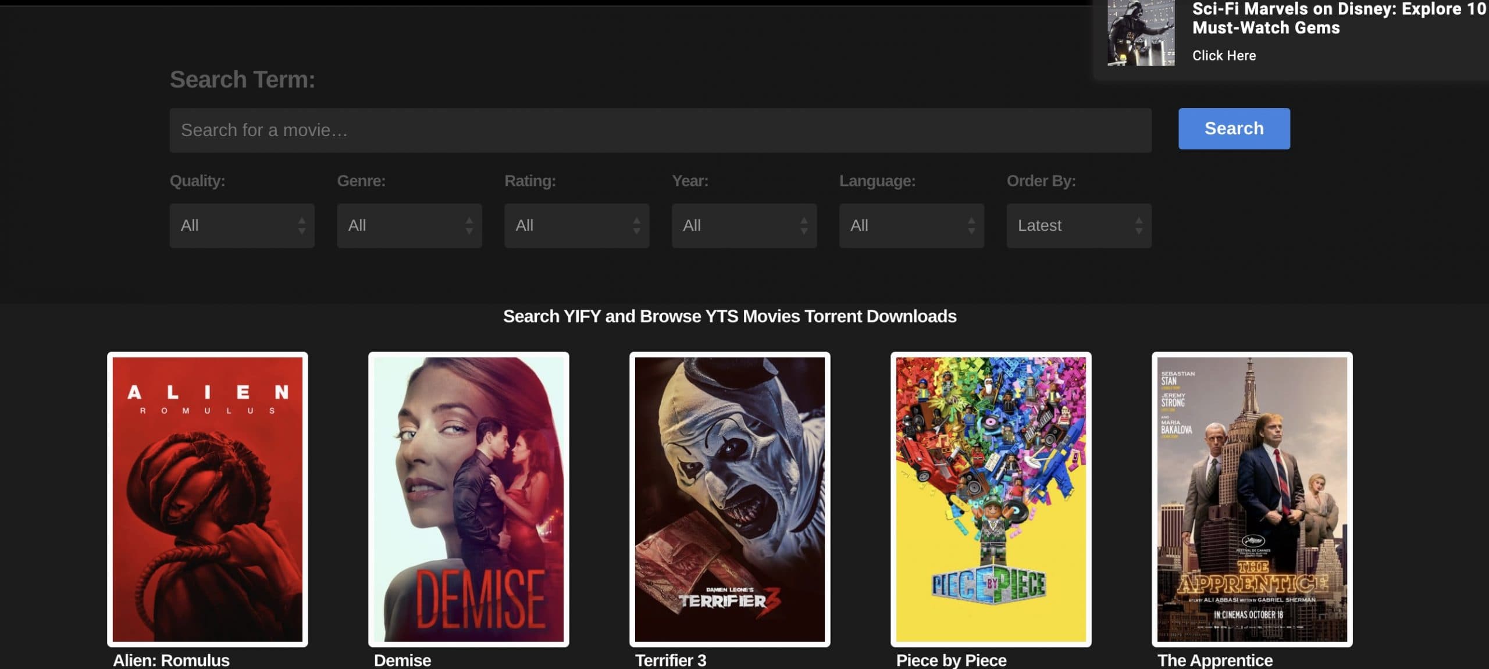Expand the Genre dropdown
Viewport: 1489px width, 669px height.
click(x=409, y=226)
